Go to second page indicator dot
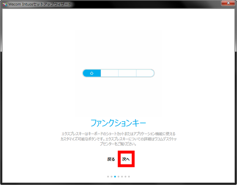Screen dimensions: 237x185 coord(111,177)
